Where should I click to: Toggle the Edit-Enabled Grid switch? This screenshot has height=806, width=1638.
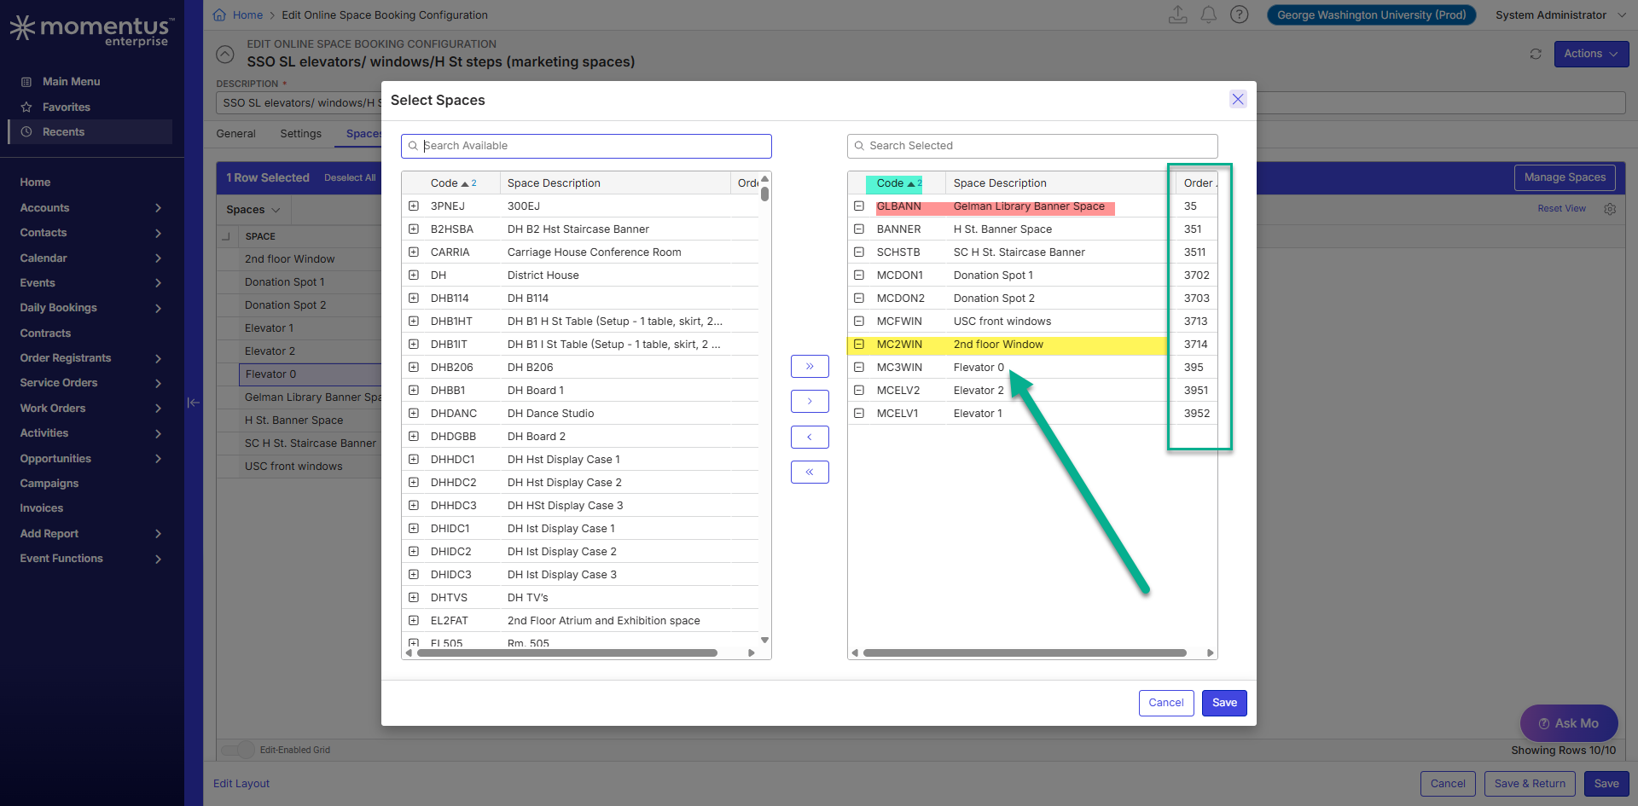coord(238,750)
